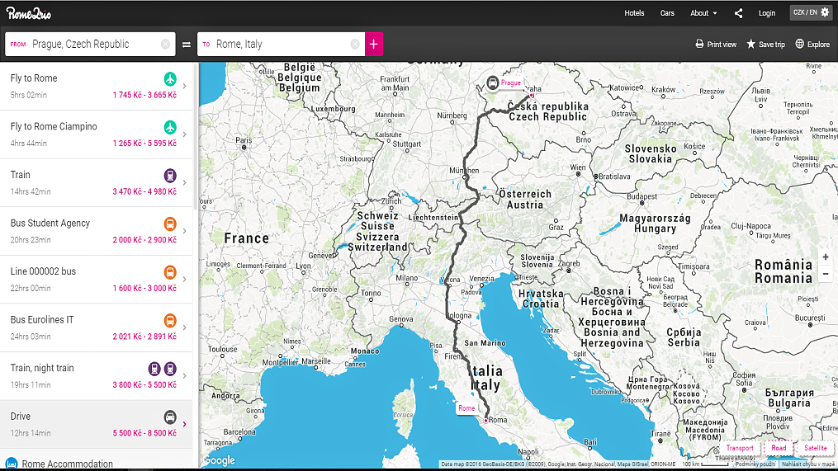The image size is (838, 471).
Task: Swap origin and destination fields
Action: [187, 45]
